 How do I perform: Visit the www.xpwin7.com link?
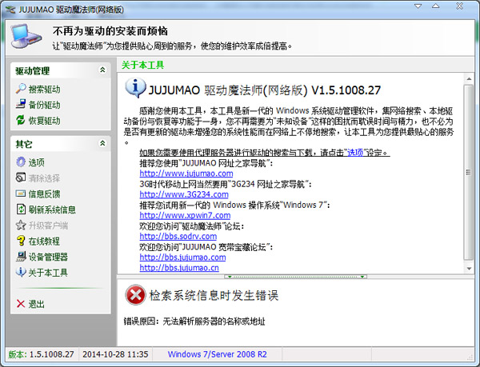pyautogui.click(x=174, y=215)
